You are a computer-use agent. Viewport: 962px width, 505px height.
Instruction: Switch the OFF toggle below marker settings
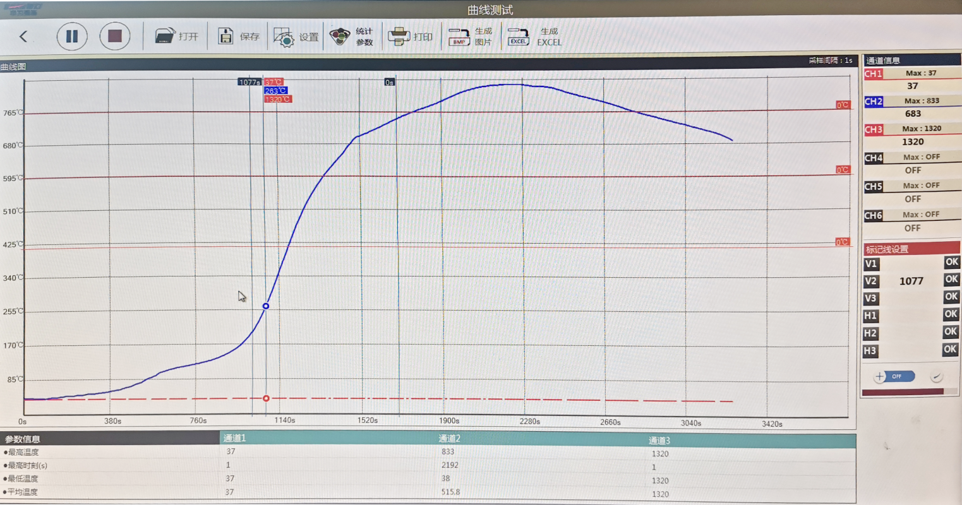894,376
